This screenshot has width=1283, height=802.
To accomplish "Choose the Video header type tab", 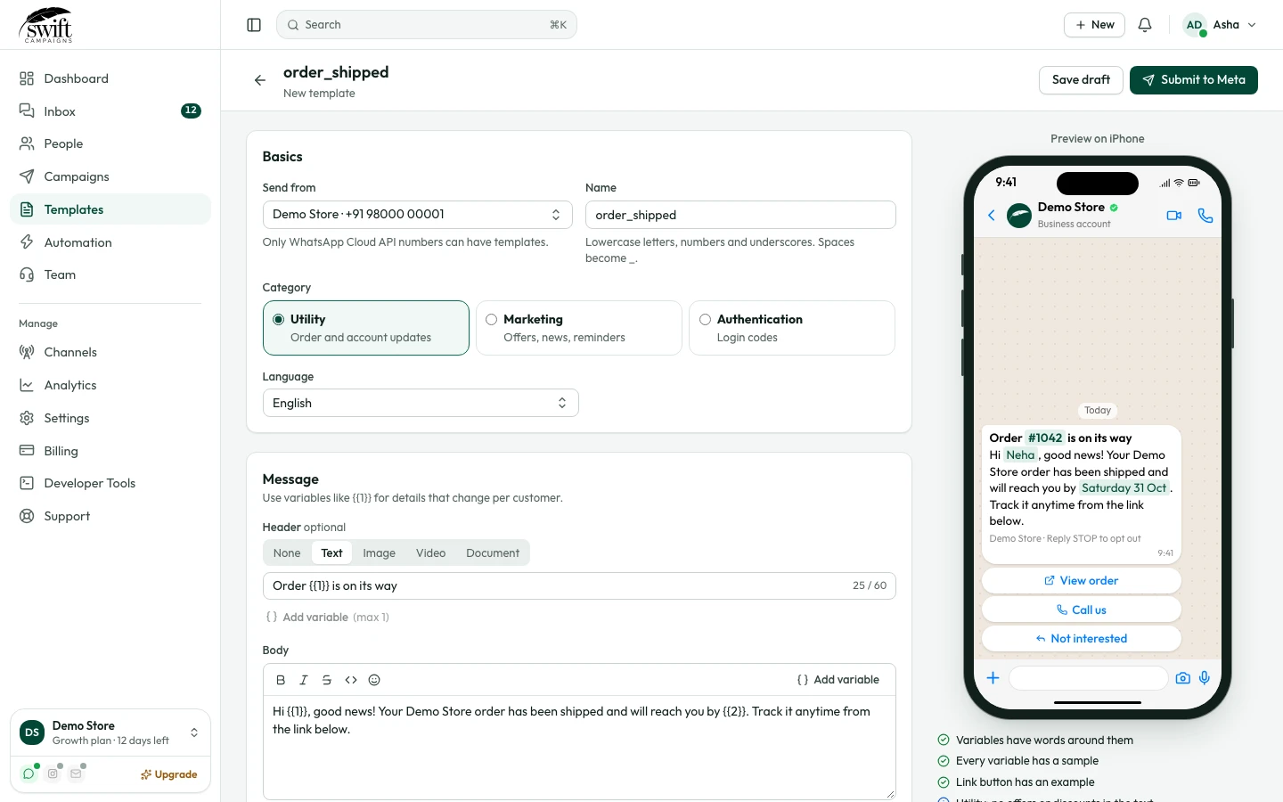I will coord(431,553).
